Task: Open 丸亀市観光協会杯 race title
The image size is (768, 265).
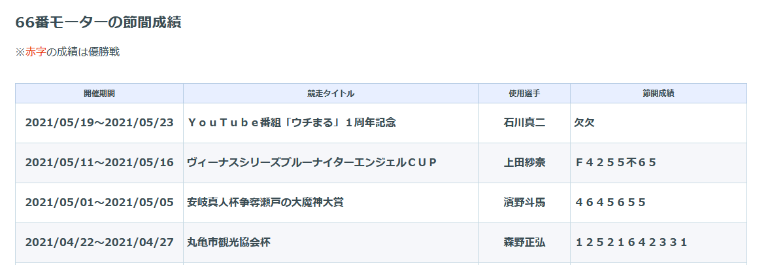Action: point(229,242)
